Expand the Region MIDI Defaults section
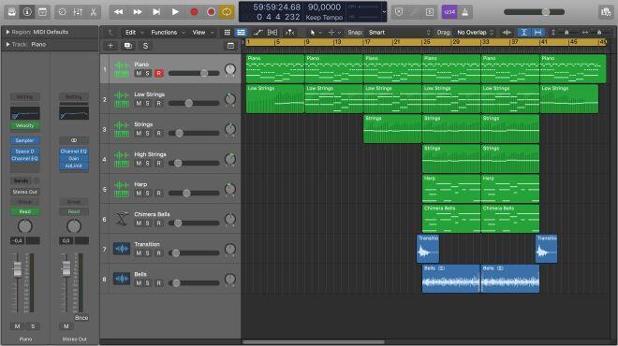This screenshot has width=618, height=346. point(7,32)
